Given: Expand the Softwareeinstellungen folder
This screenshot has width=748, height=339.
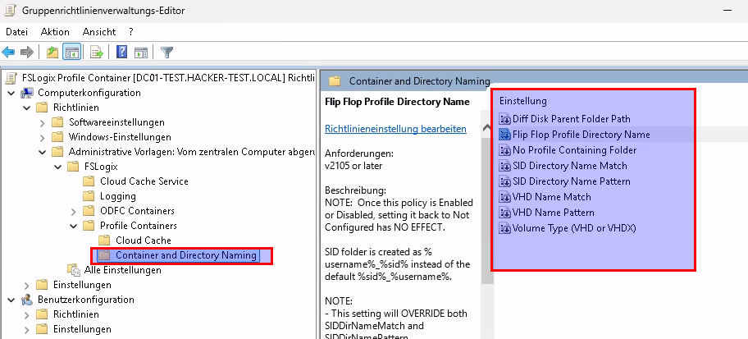Looking at the screenshot, I should 41,122.
